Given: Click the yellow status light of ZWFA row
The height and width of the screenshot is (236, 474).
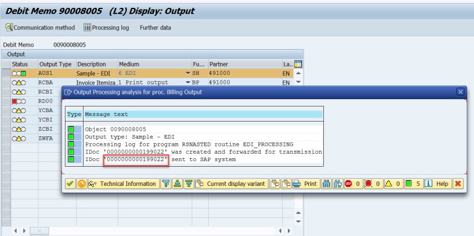Looking at the screenshot, I should (19, 139).
